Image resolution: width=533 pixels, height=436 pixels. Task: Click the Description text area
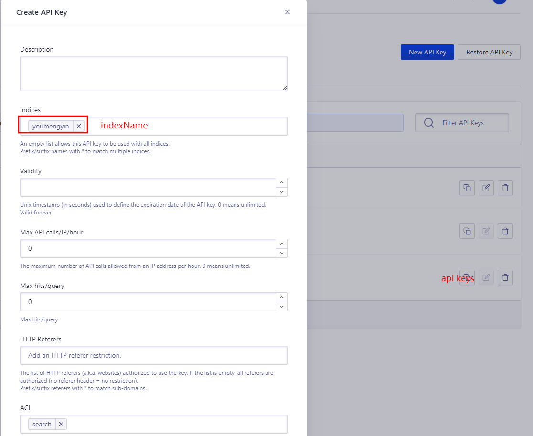[x=154, y=74]
